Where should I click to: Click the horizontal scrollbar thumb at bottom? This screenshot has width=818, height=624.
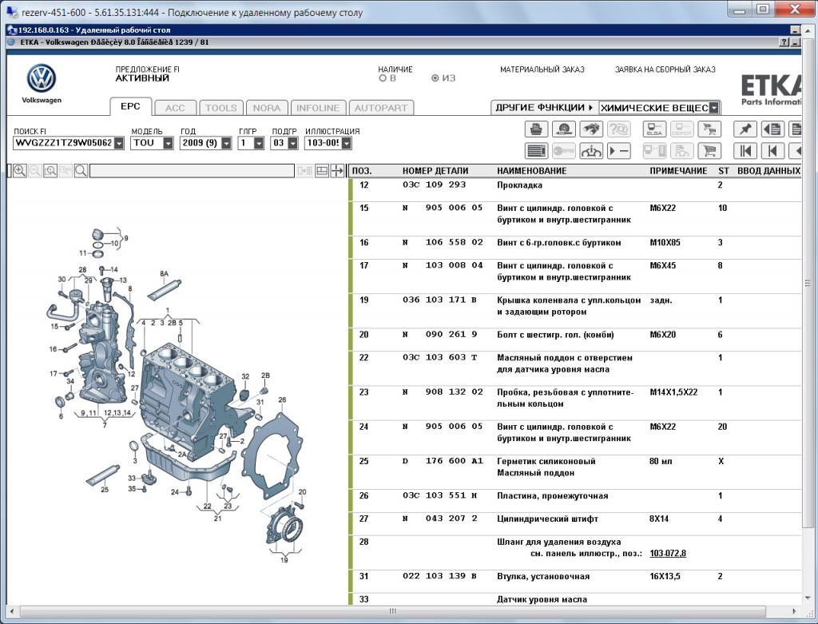click(x=393, y=611)
